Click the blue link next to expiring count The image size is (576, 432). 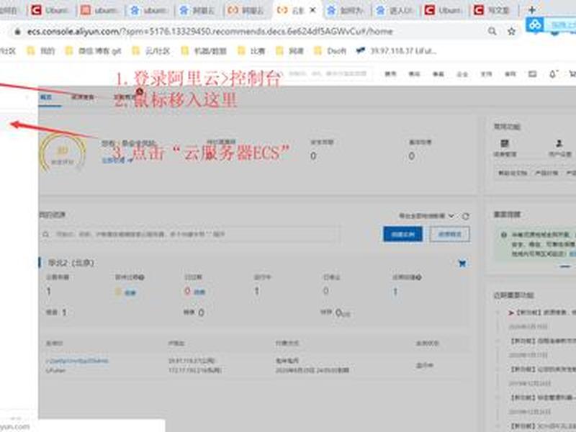tap(130, 293)
